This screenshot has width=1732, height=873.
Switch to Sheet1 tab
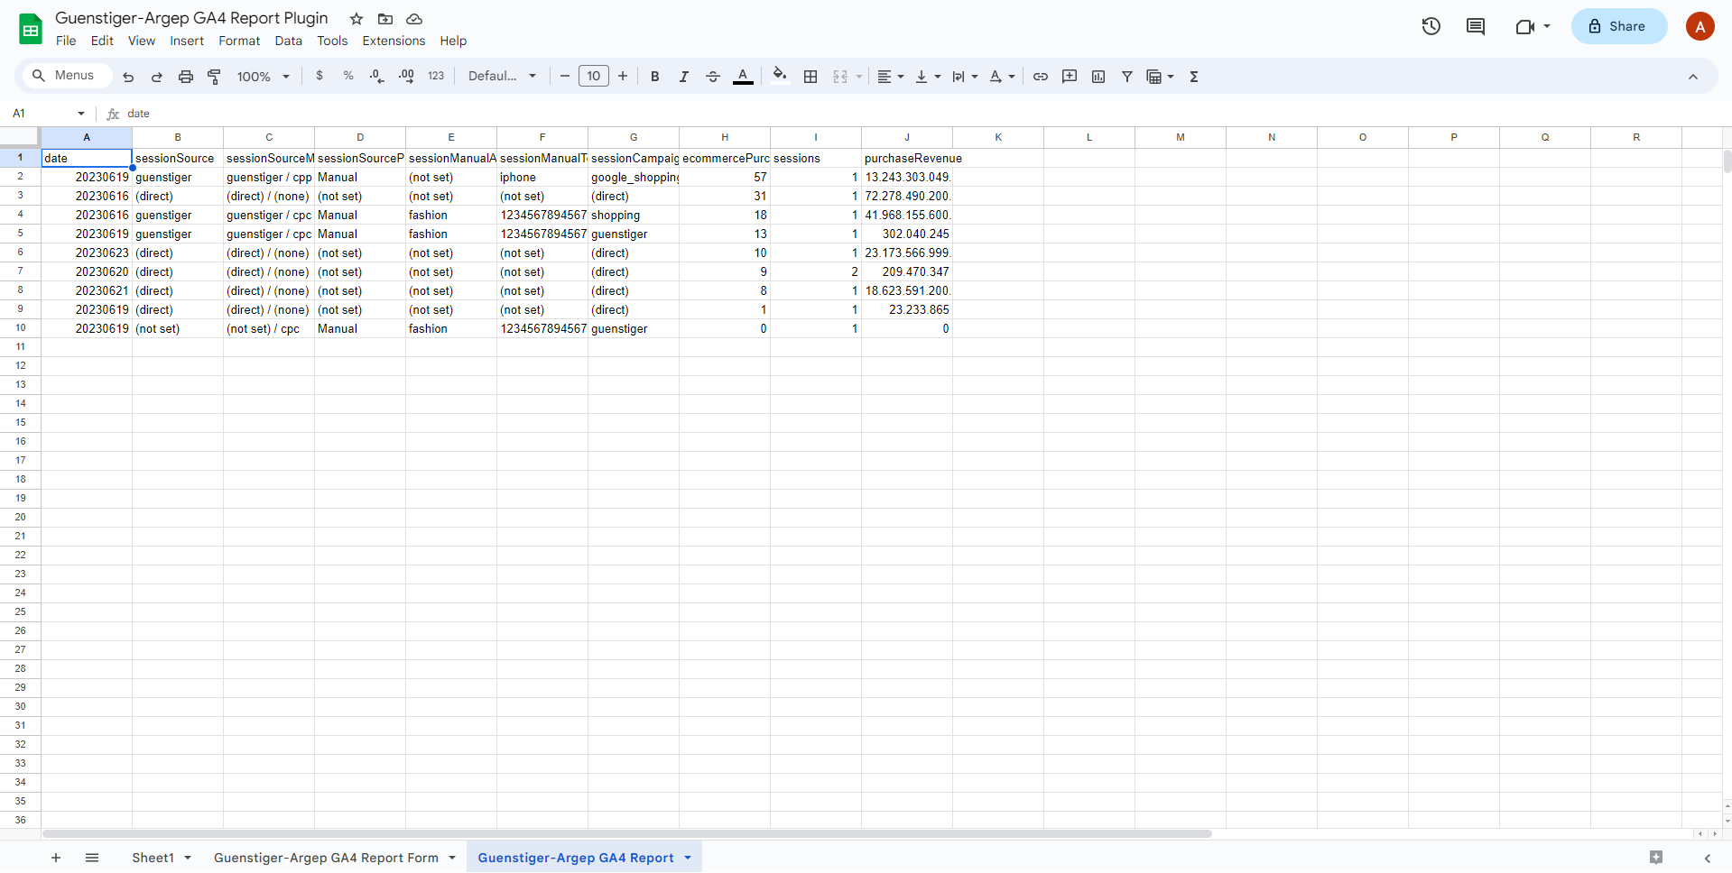153,858
